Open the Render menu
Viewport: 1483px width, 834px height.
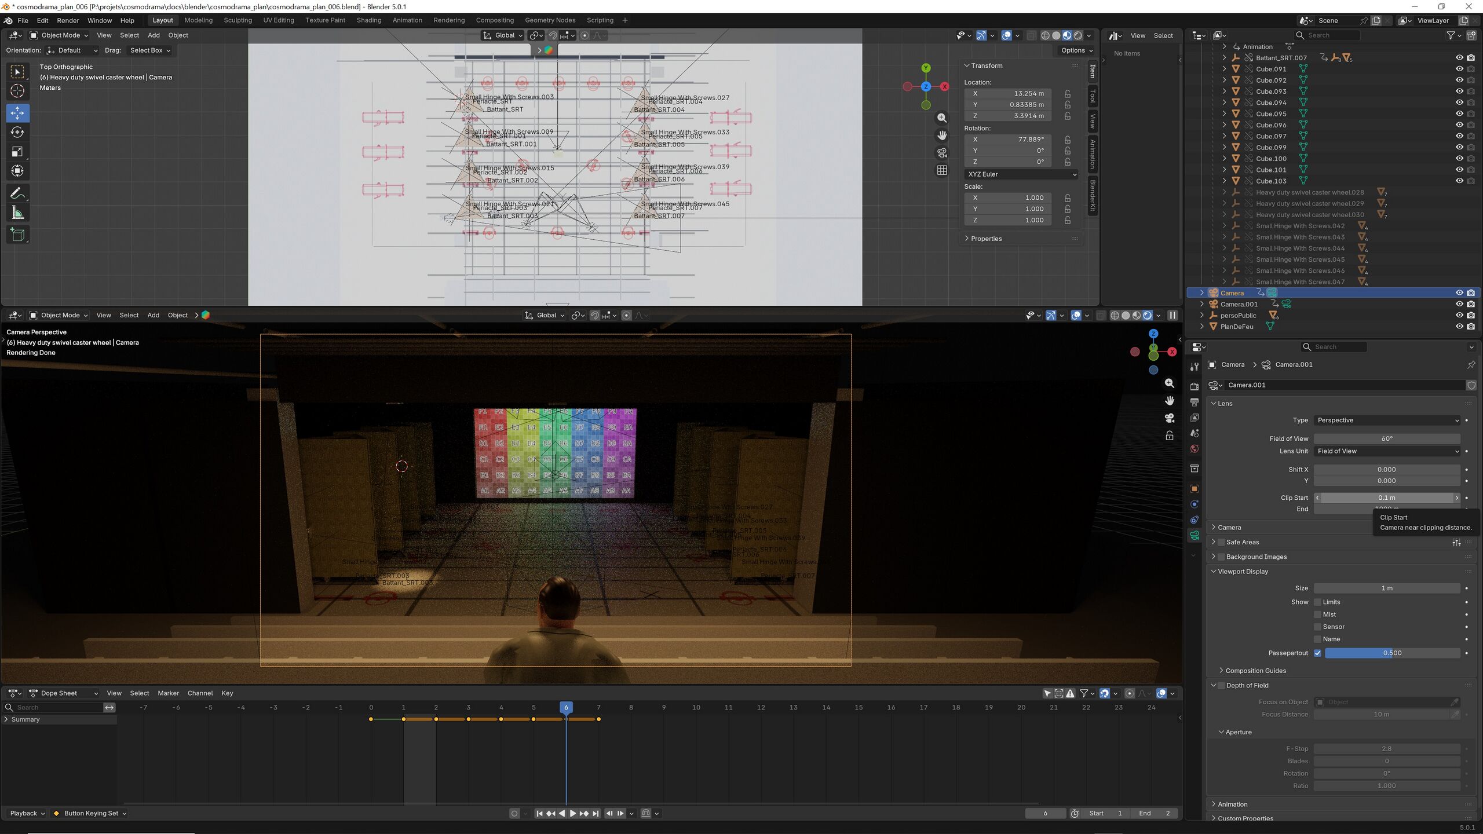tap(68, 20)
